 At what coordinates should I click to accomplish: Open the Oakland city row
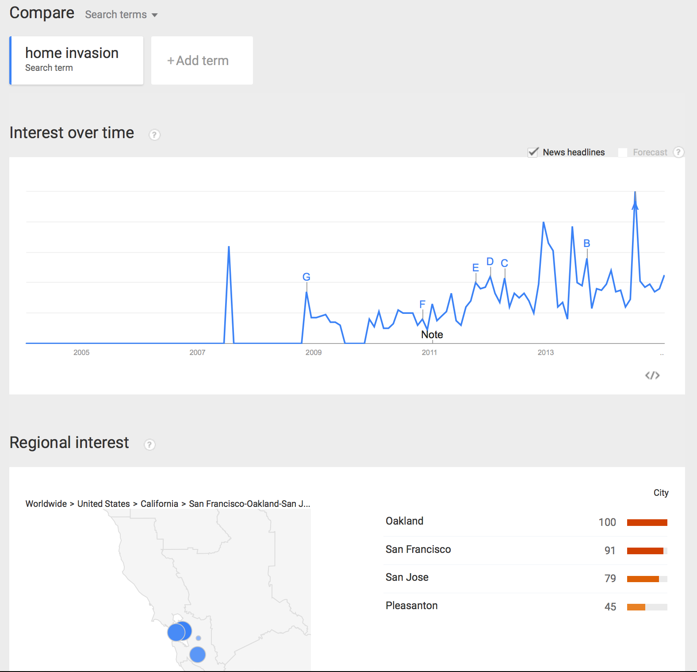tap(526, 522)
